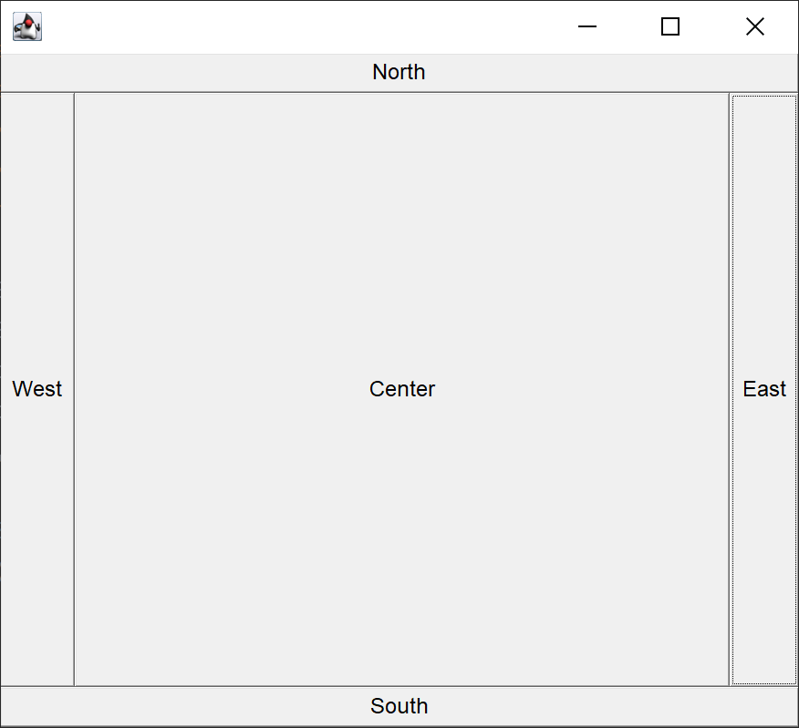
Task: Click the square maximize icon
Action: [x=670, y=27]
